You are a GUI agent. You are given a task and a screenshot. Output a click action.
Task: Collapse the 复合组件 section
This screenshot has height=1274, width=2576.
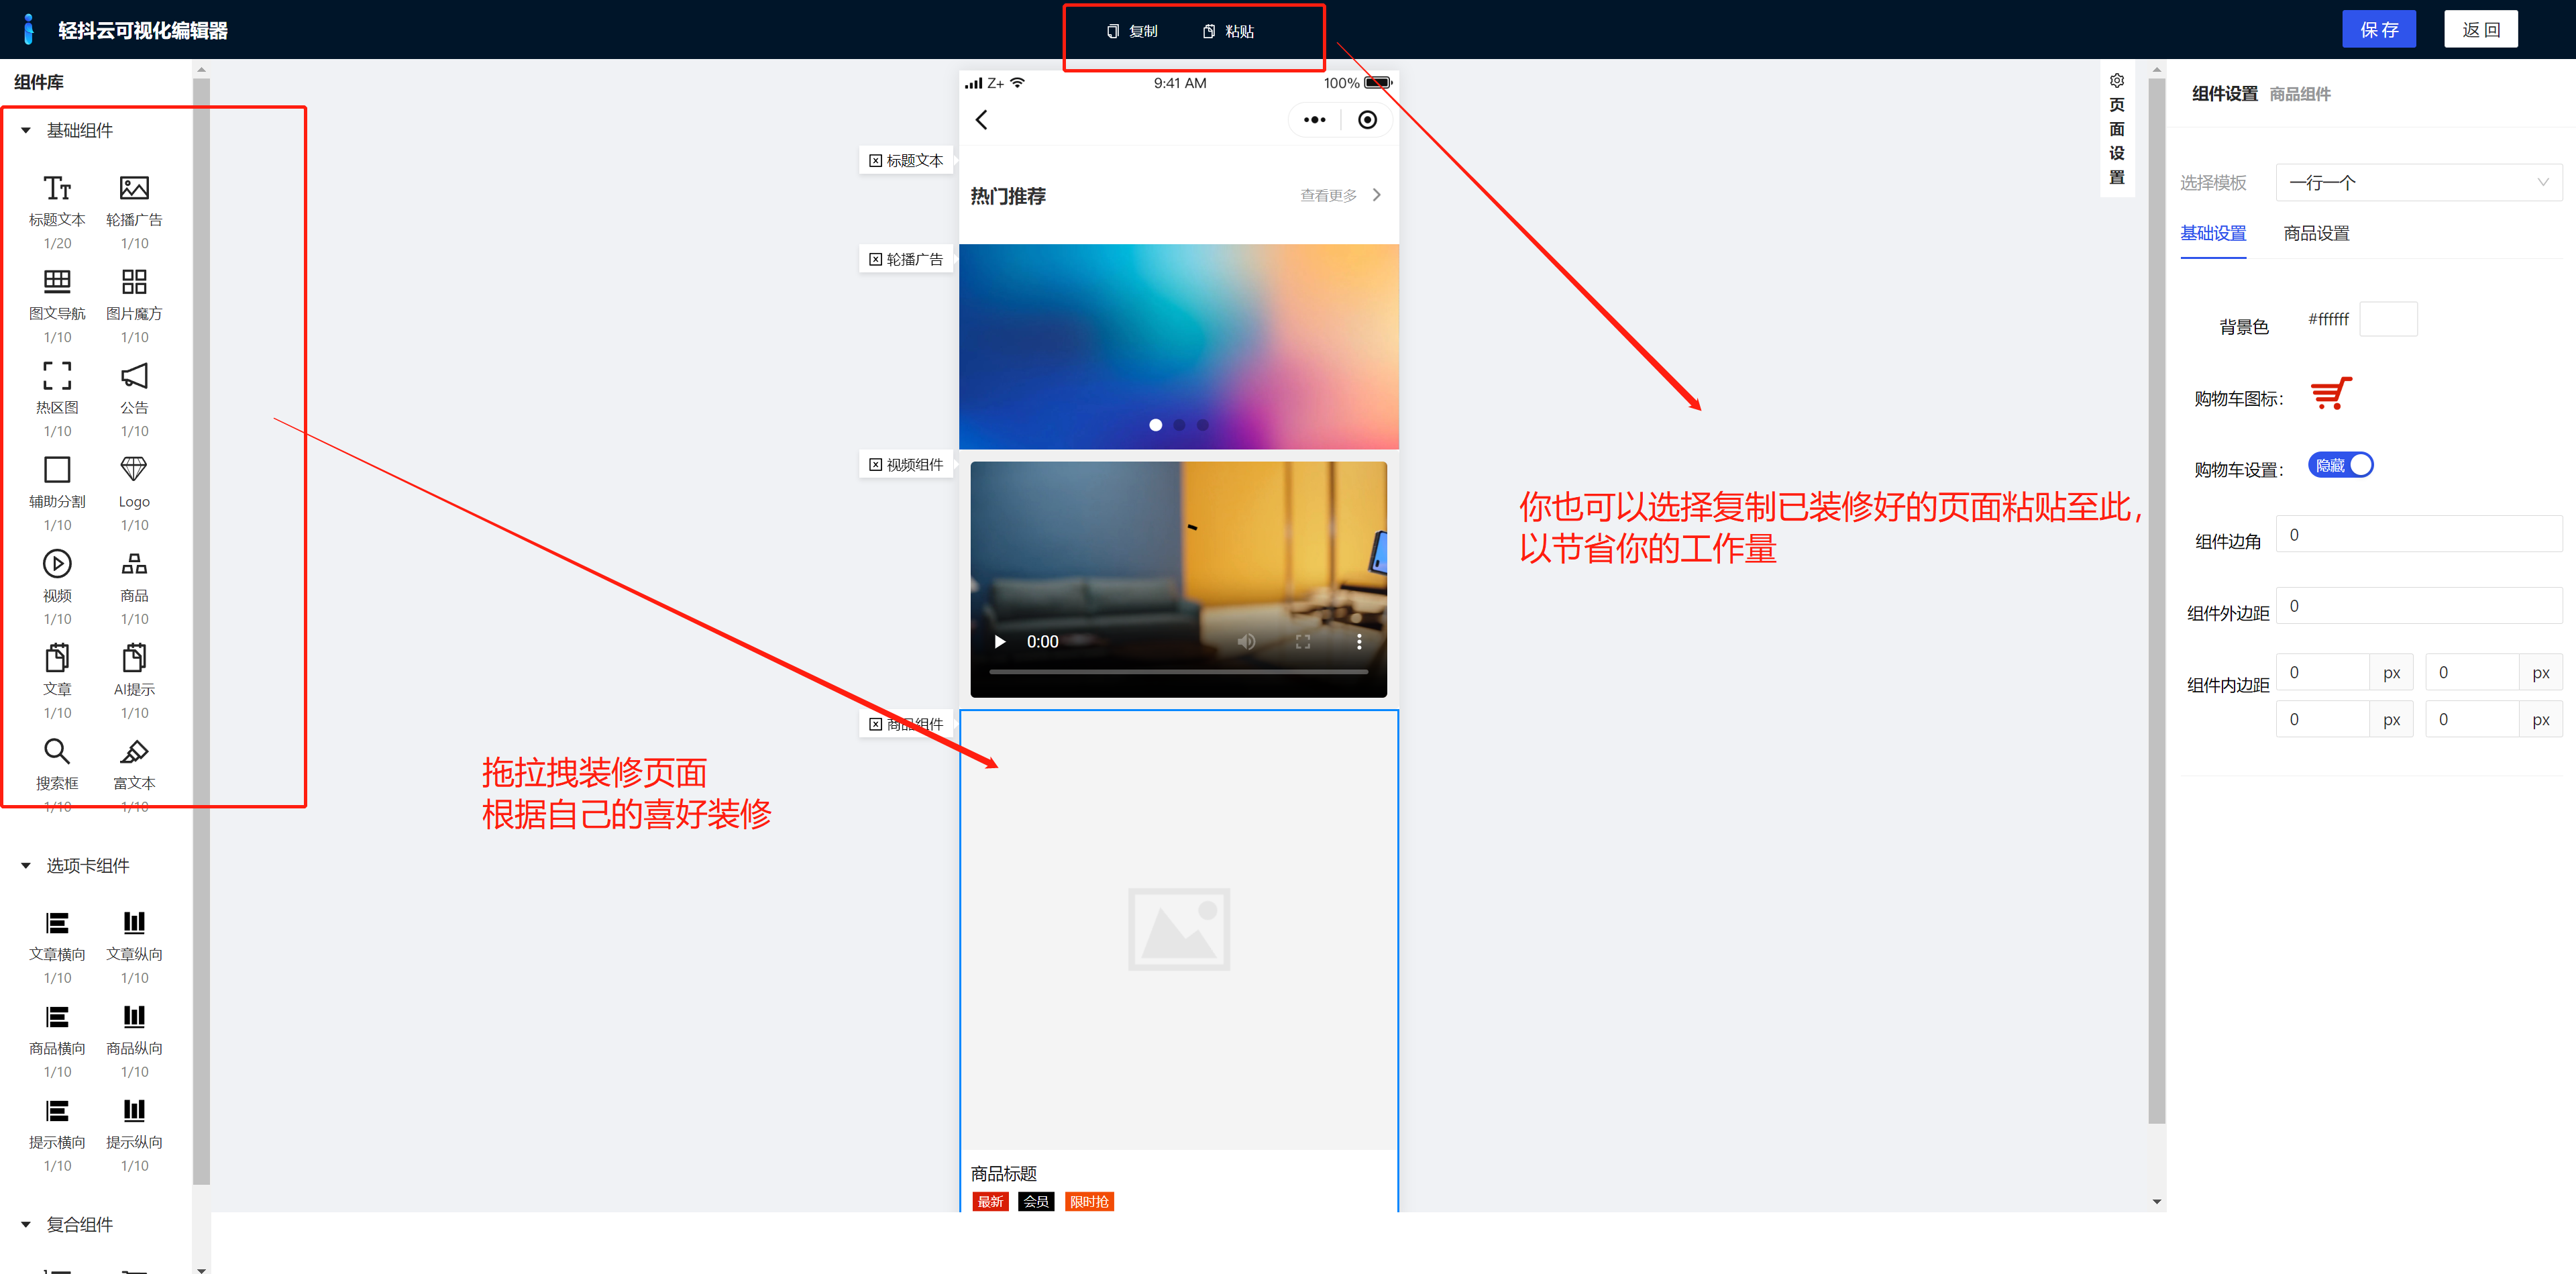[26, 1224]
